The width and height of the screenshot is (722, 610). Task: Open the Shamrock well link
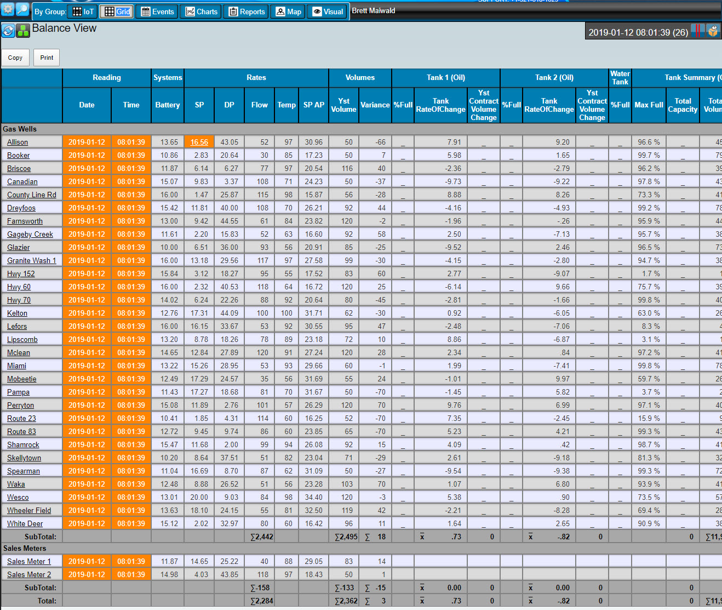click(x=23, y=444)
